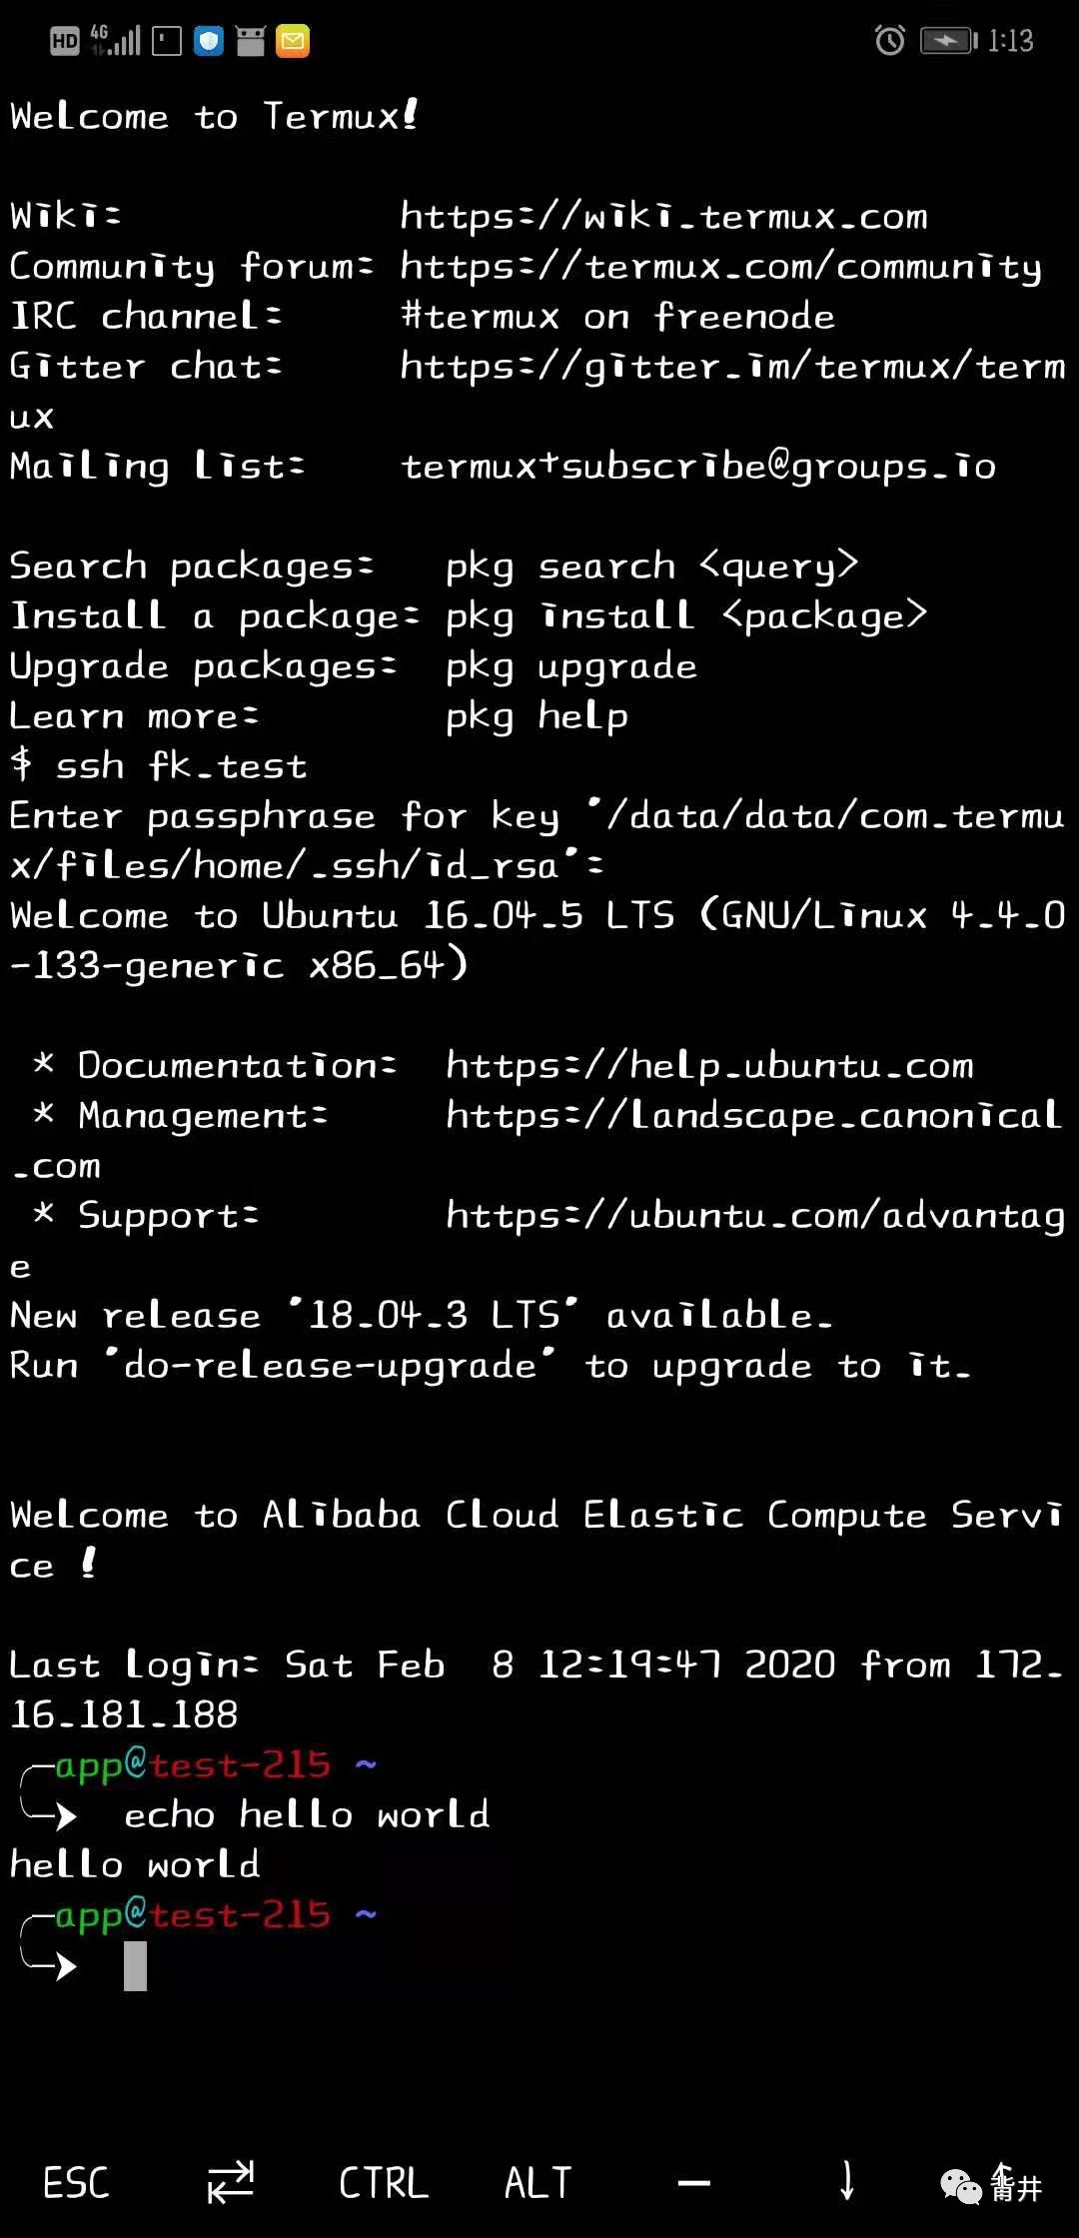Tap the 1:13 clock in status bar
1079x2238 pixels.
pos(1010,41)
